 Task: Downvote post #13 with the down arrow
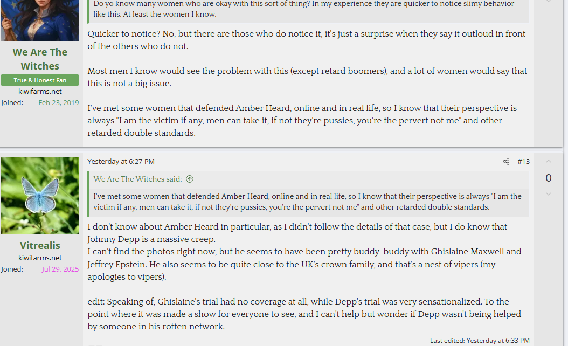pyautogui.click(x=549, y=194)
